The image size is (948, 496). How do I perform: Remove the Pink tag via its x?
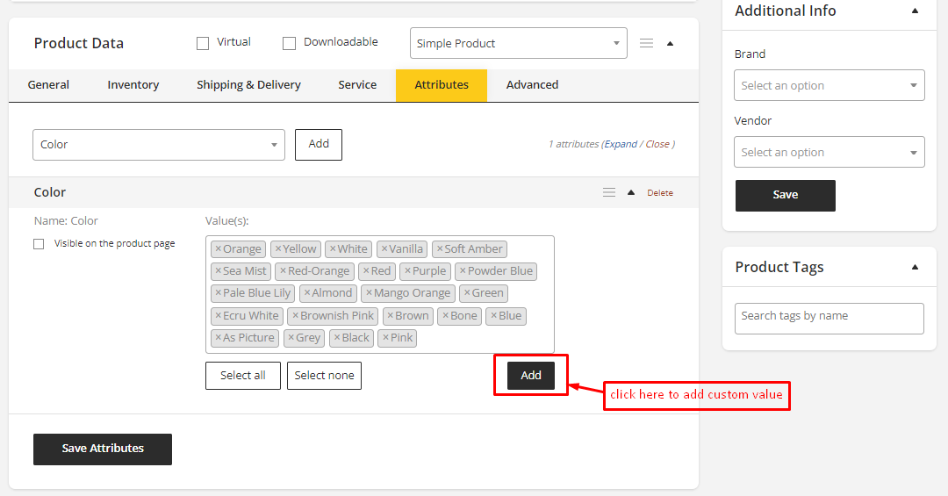point(385,338)
